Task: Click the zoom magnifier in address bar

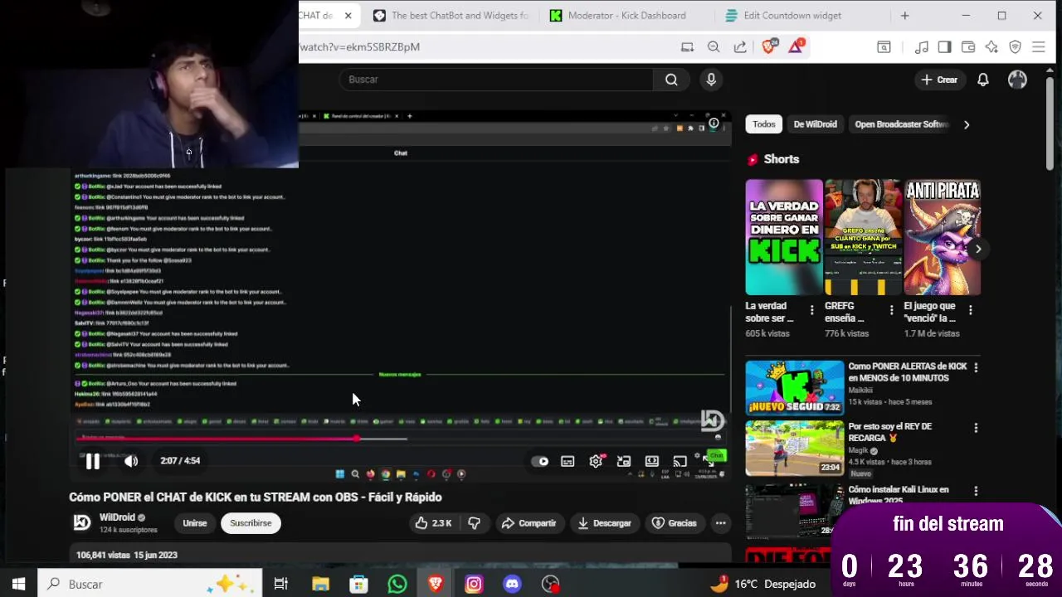Action: click(714, 47)
